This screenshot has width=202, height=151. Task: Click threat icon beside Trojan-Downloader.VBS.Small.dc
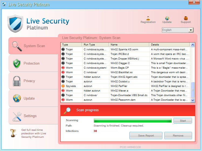coord(63,95)
